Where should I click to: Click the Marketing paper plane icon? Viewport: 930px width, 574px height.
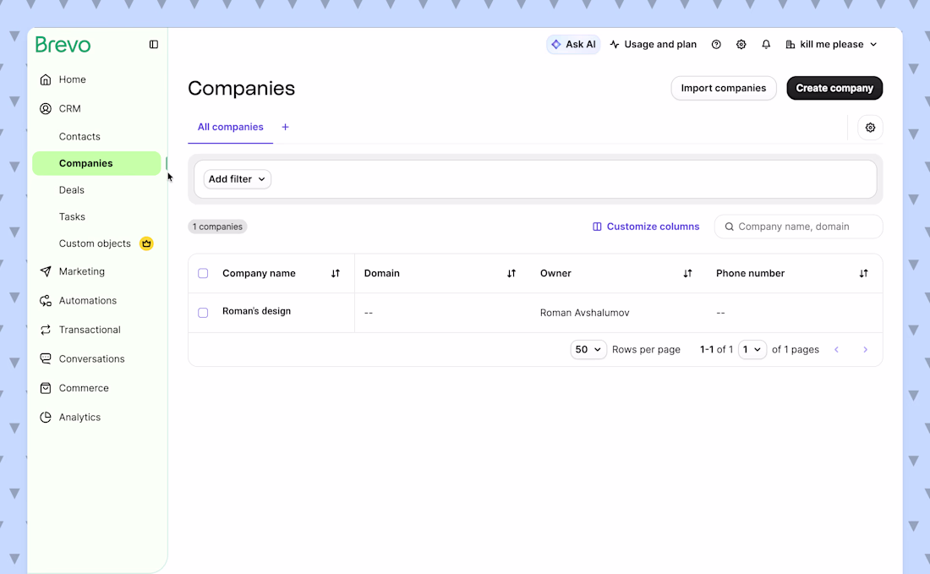pos(46,271)
